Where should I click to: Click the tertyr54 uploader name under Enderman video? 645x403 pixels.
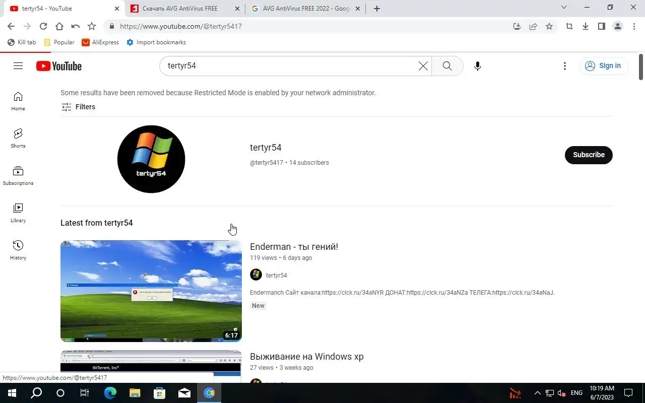pyautogui.click(x=277, y=276)
